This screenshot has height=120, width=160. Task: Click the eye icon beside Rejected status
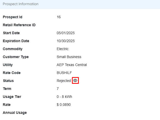75,81
